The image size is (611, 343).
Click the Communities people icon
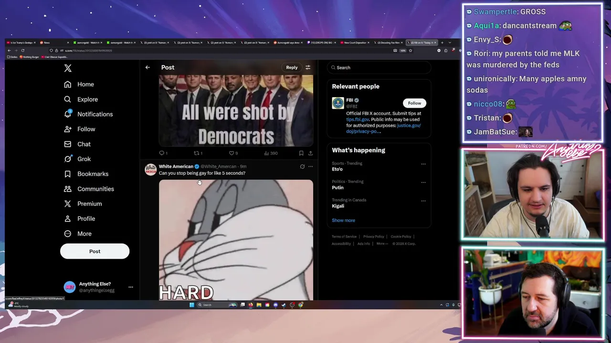pyautogui.click(x=68, y=189)
